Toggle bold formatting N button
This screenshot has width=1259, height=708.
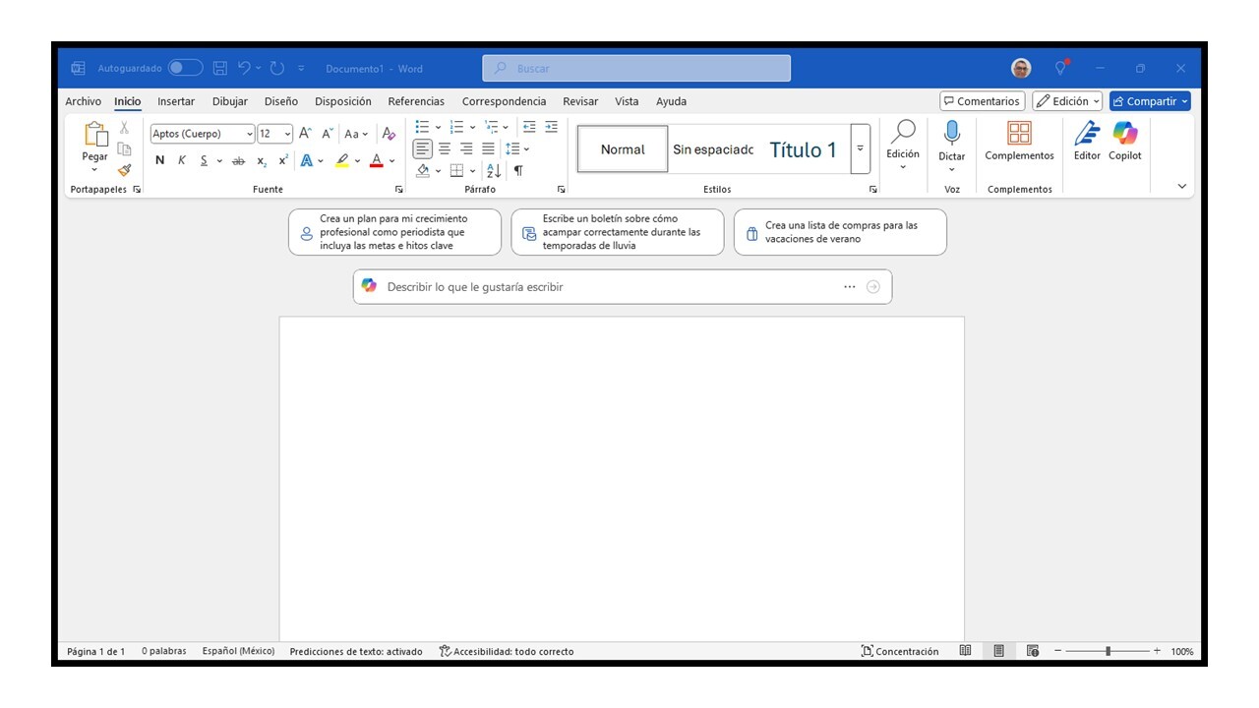[159, 160]
